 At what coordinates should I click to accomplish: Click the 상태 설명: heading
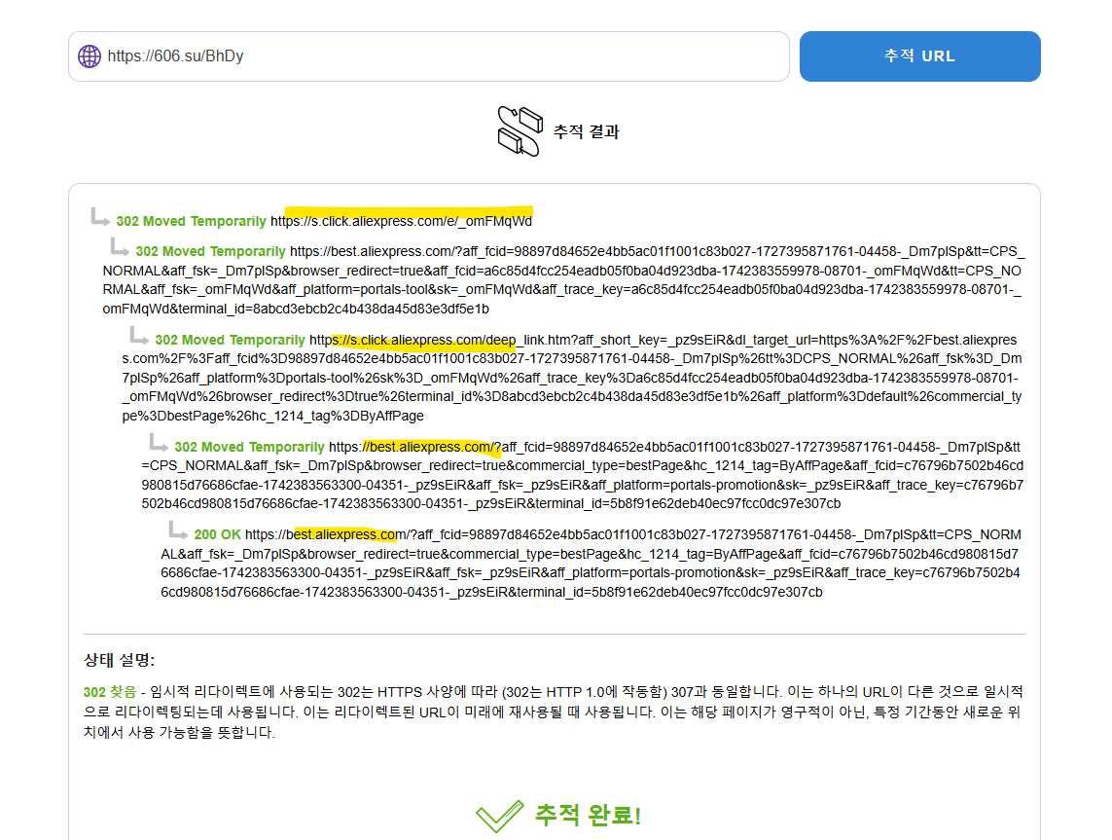119,660
